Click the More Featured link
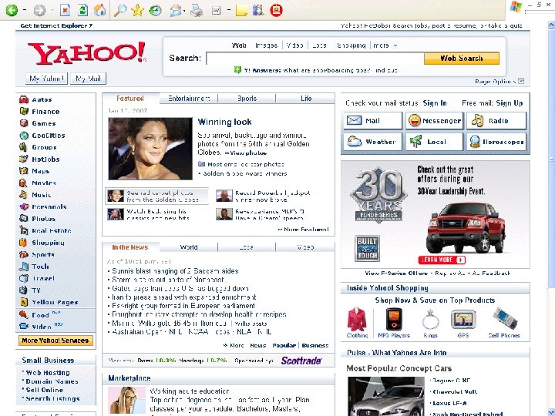 (x=303, y=230)
